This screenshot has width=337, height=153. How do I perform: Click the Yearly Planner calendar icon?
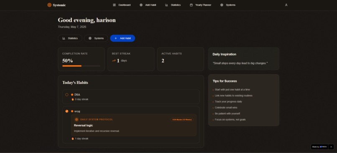[x=191, y=5]
